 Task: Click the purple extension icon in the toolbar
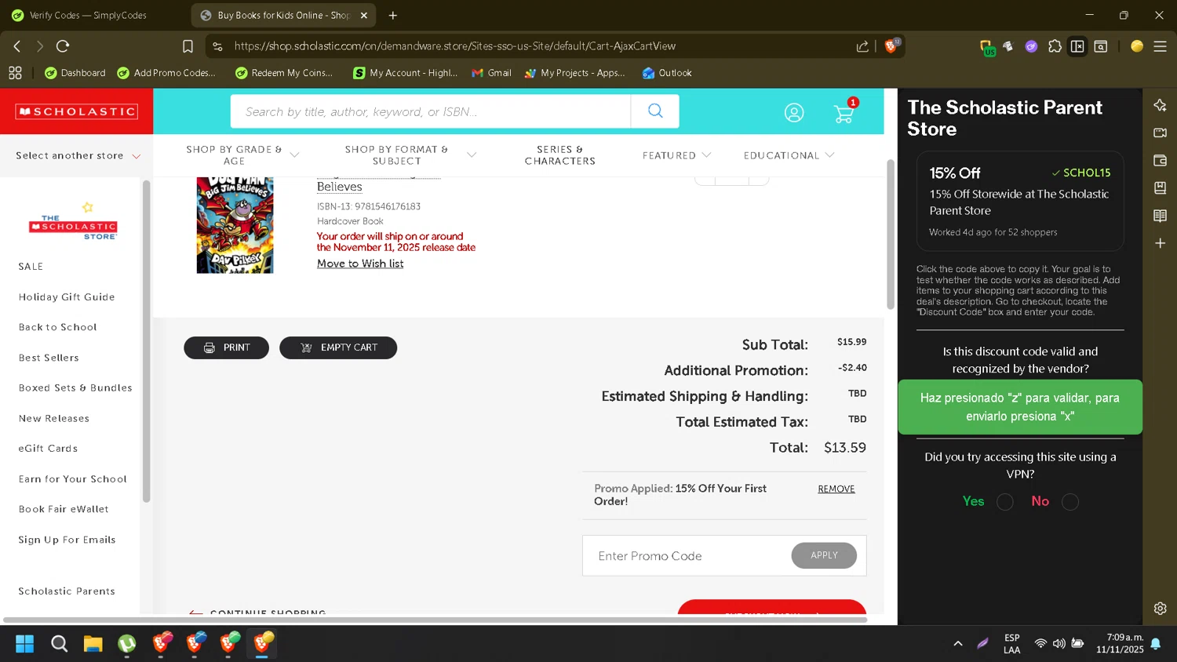(x=1031, y=46)
